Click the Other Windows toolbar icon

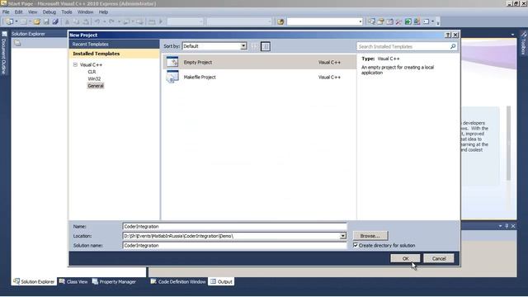tap(427, 21)
